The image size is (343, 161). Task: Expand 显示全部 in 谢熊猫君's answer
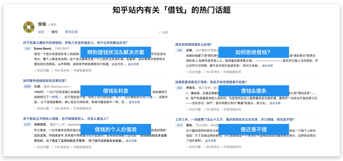[131, 141]
